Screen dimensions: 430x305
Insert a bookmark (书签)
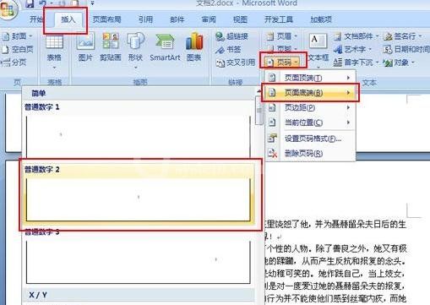[228, 50]
